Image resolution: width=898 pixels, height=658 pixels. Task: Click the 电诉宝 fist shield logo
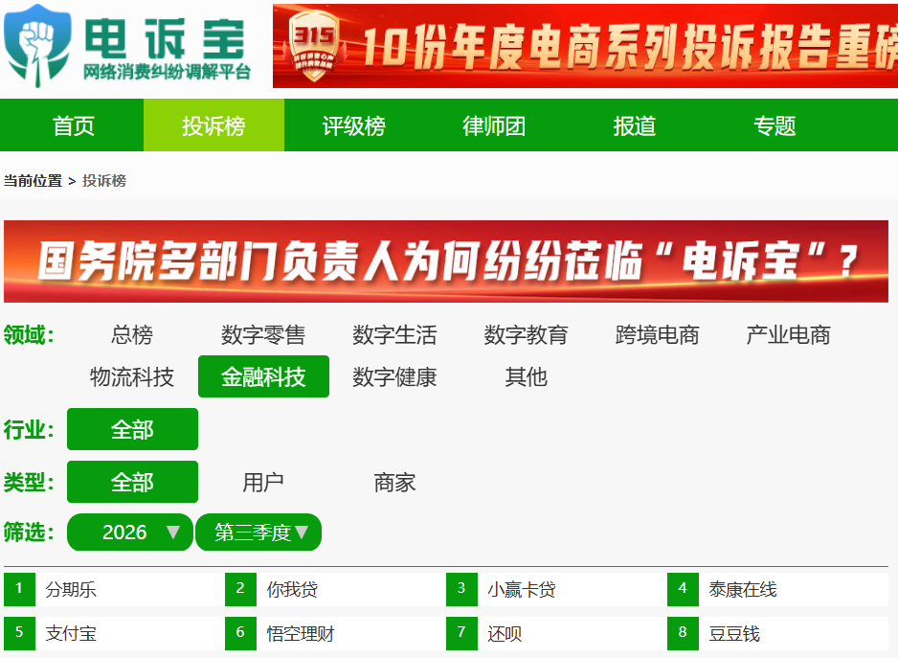pyautogui.click(x=37, y=46)
